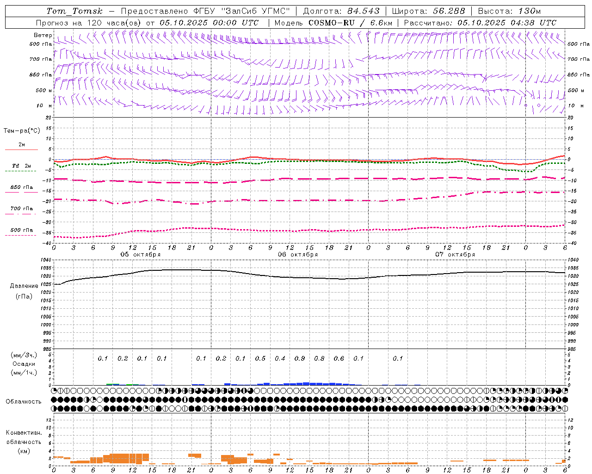Click the 0.8 precipitation value
This screenshot has height=474, width=592.
click(x=319, y=358)
